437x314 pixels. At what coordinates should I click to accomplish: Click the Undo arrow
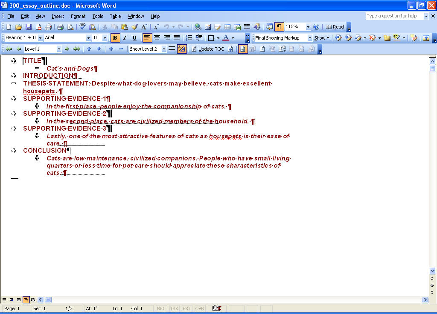(x=166, y=27)
